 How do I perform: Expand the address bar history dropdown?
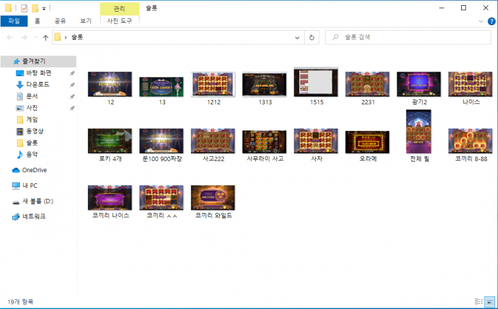[x=297, y=37]
